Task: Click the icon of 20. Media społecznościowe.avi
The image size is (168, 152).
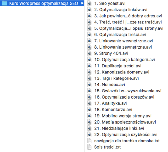Action: (x=89, y=122)
